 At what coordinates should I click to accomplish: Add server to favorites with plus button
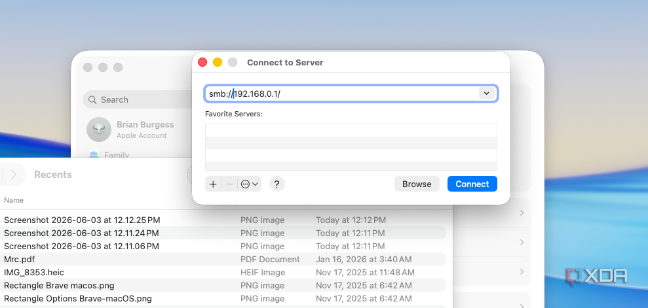213,184
